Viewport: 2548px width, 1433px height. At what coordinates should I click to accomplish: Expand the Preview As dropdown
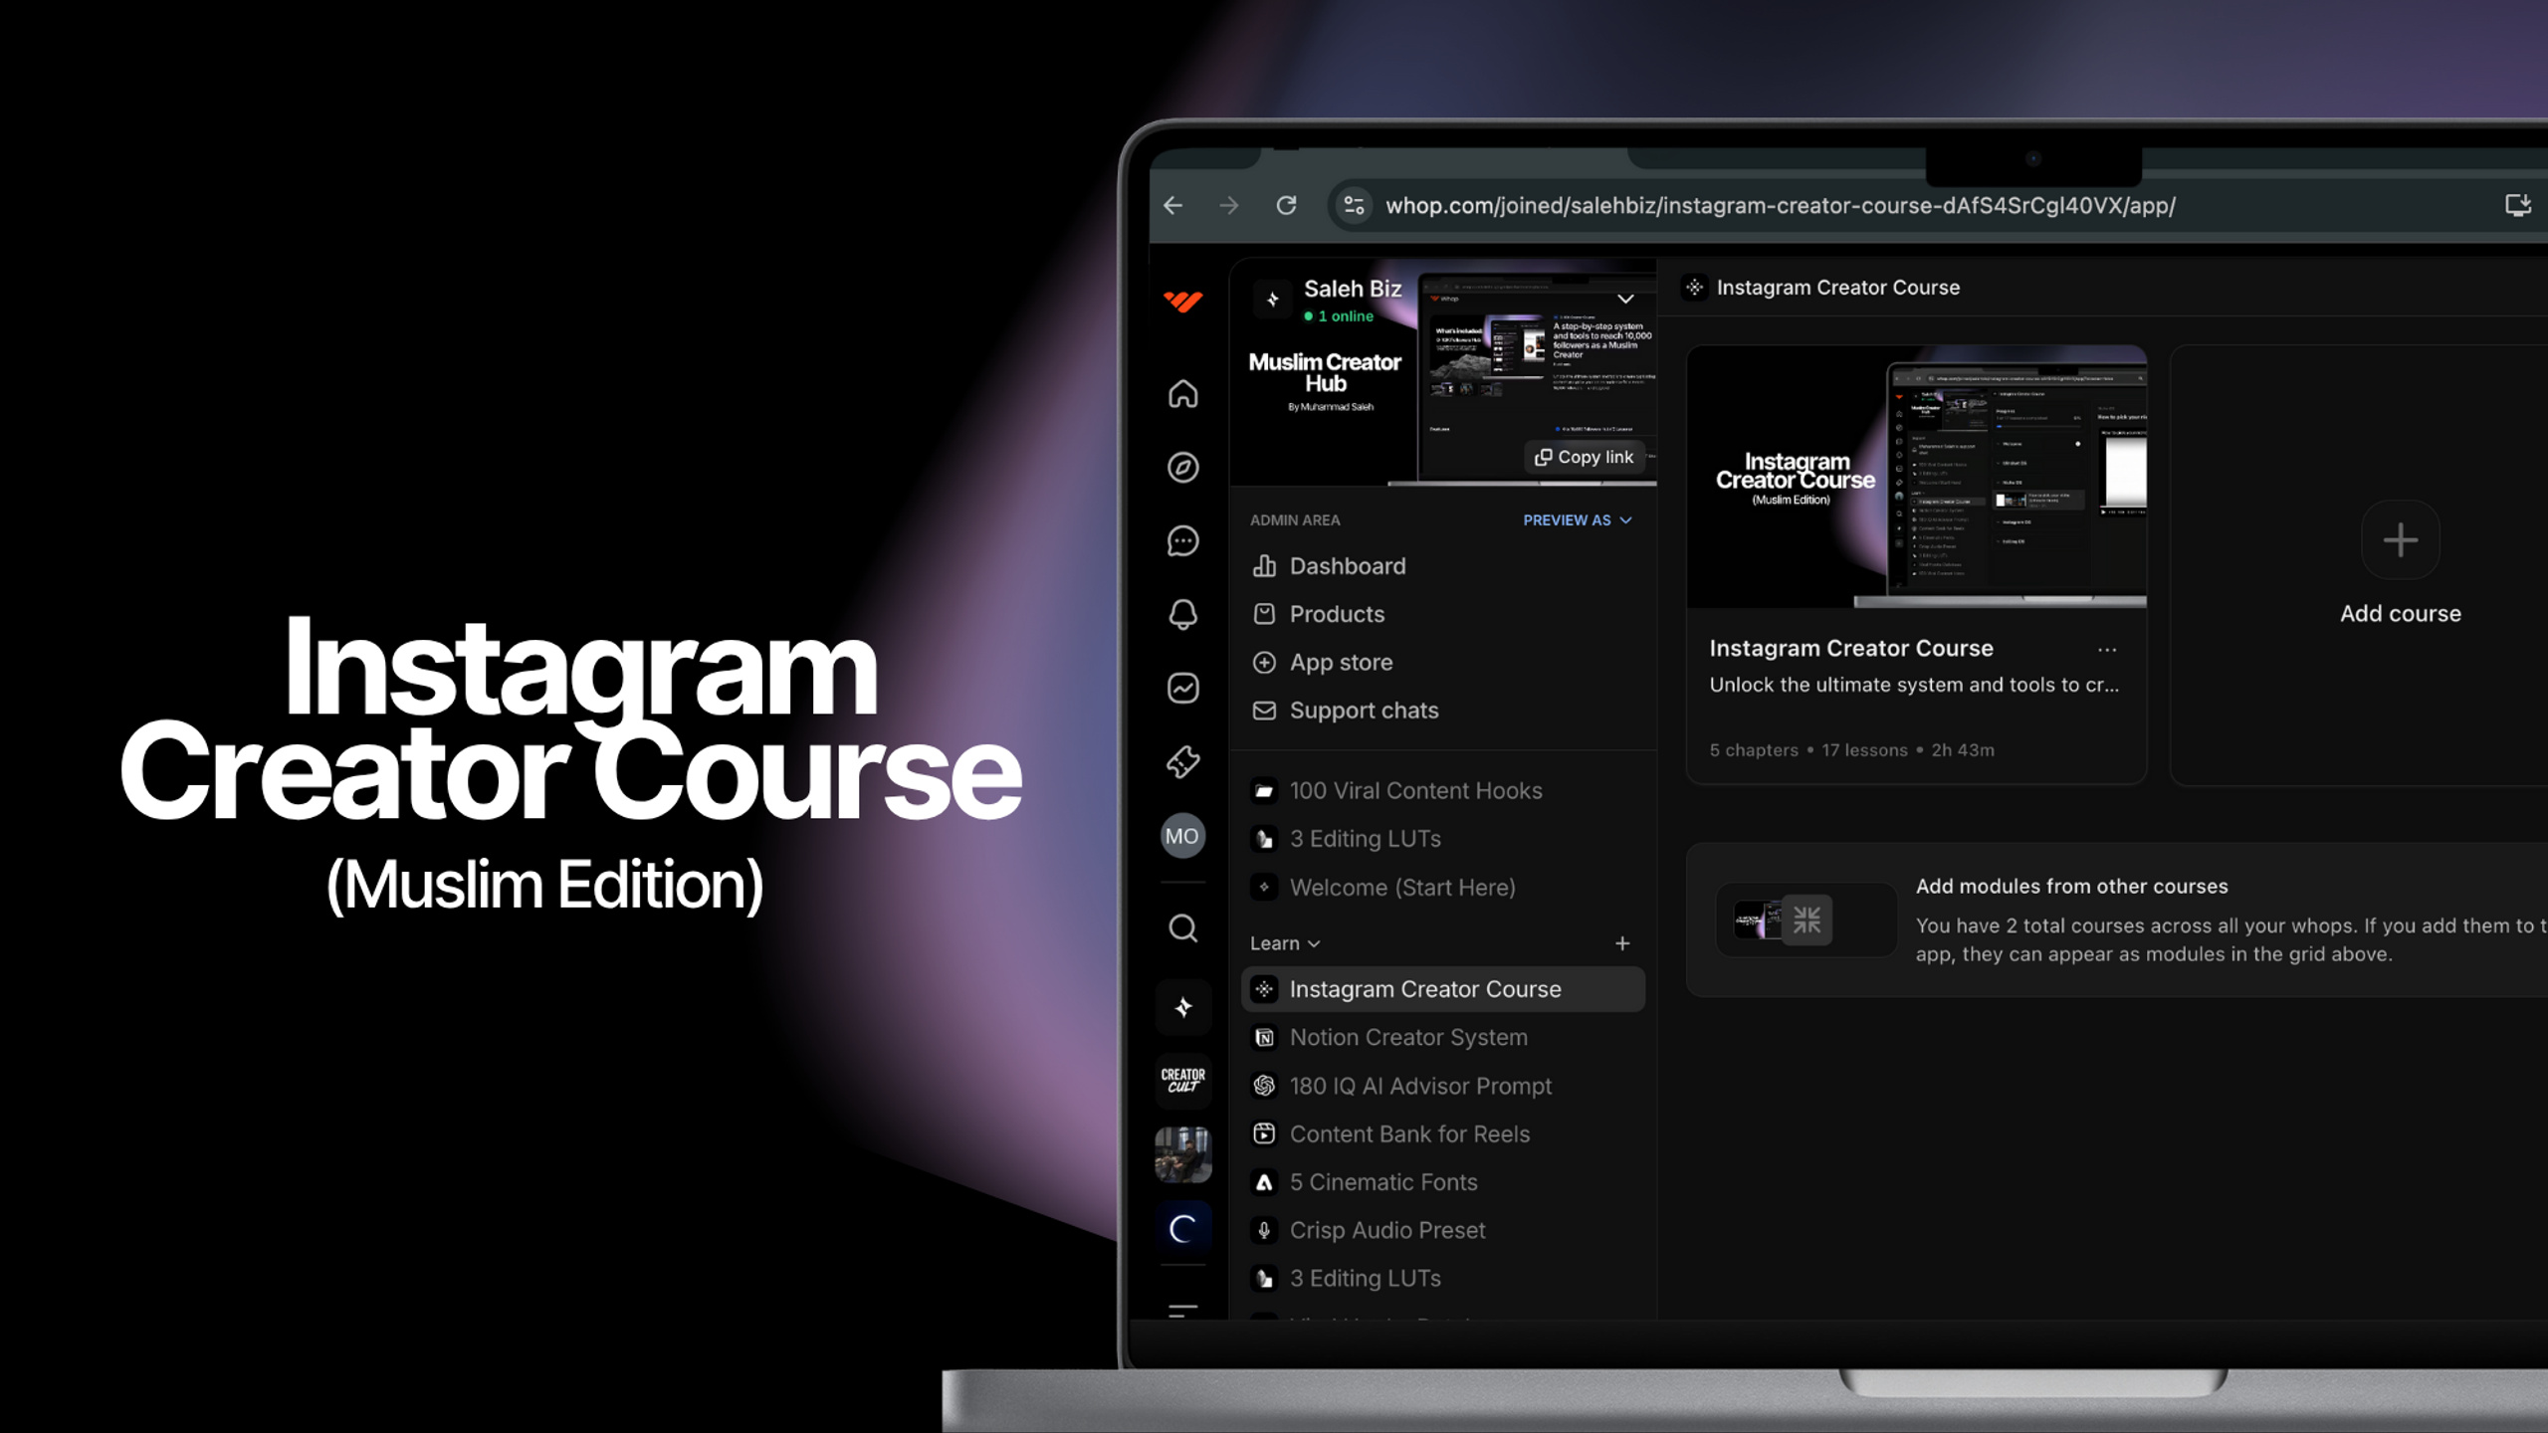pos(1578,520)
